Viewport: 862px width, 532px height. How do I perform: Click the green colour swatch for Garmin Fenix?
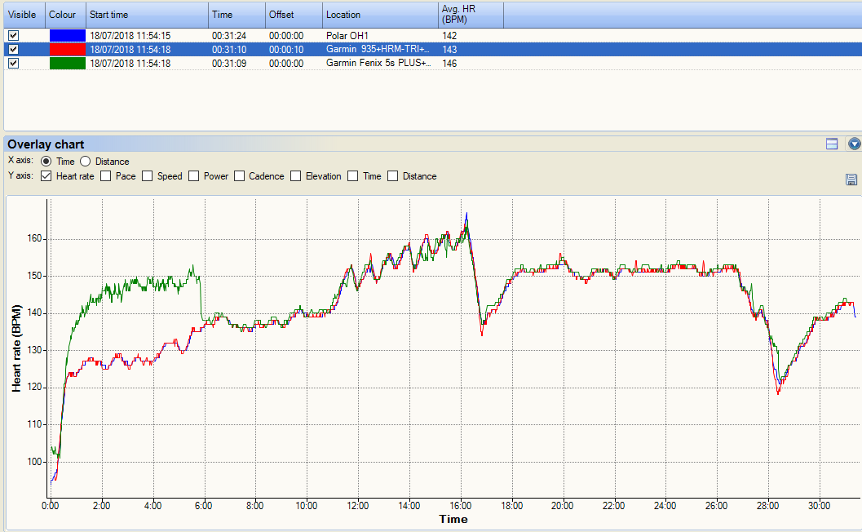tap(67, 64)
